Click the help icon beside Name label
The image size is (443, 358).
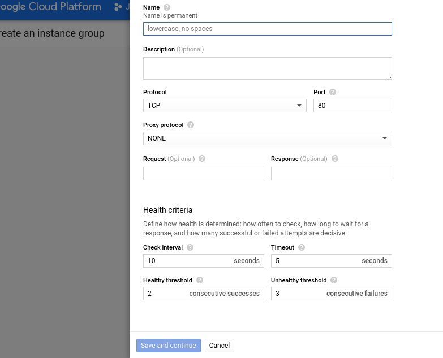(x=167, y=7)
